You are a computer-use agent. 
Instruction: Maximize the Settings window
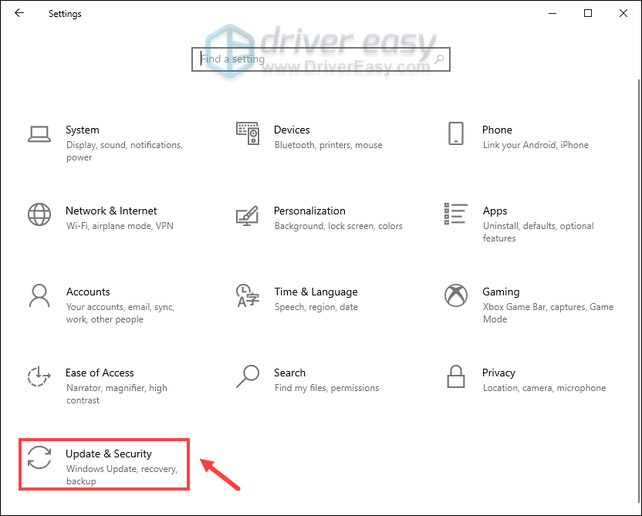coord(588,13)
